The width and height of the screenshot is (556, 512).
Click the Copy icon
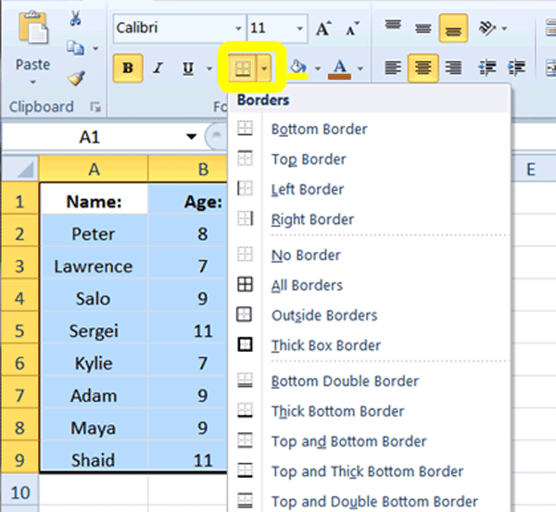tap(75, 47)
